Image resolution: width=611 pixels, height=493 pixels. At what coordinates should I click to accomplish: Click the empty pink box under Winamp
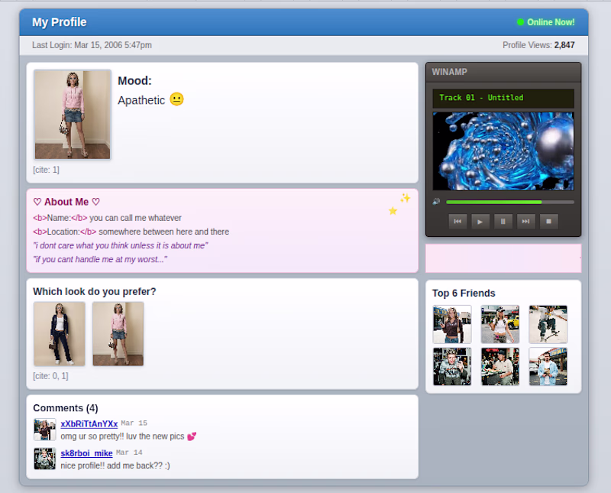coord(503,258)
